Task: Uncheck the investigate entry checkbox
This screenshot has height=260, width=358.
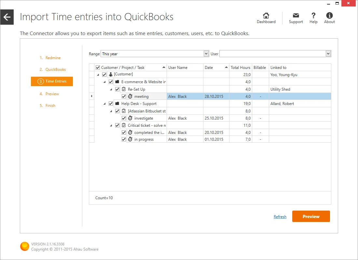Action: pos(124,118)
